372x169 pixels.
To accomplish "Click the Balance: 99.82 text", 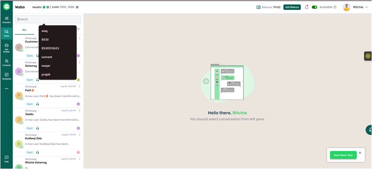I will 271,7.
